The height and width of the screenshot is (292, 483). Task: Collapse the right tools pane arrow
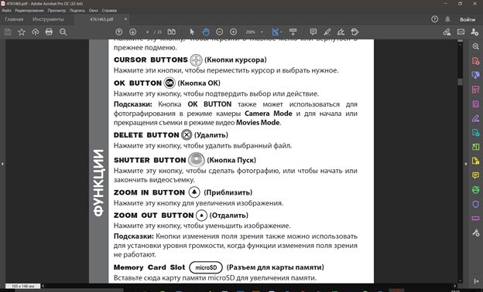point(466,164)
